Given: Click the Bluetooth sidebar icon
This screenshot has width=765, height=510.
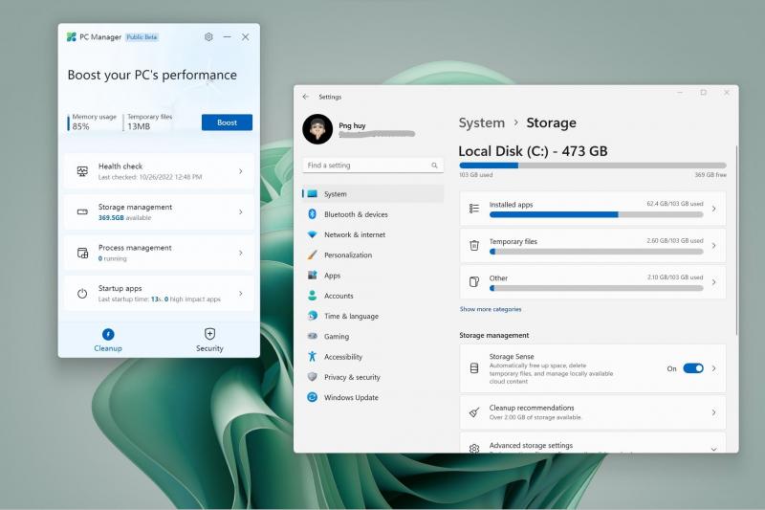Looking at the screenshot, I should pyautogui.click(x=313, y=214).
